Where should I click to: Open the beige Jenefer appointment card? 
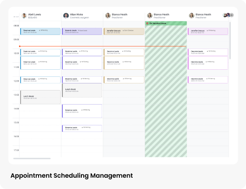pos(124,31)
